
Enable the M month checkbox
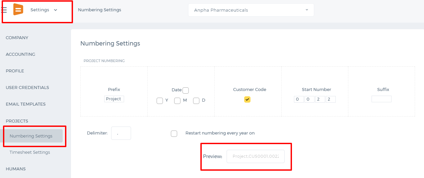click(177, 101)
